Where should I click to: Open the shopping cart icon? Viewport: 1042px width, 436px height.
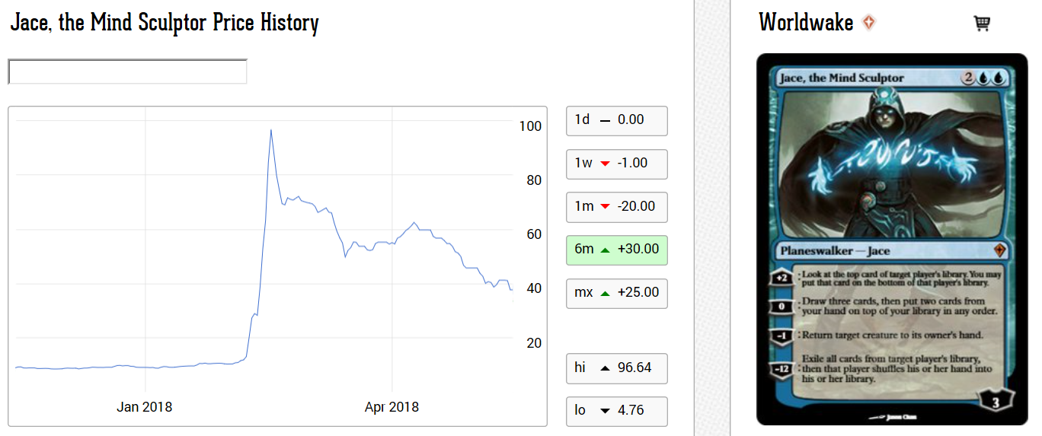pos(982,24)
